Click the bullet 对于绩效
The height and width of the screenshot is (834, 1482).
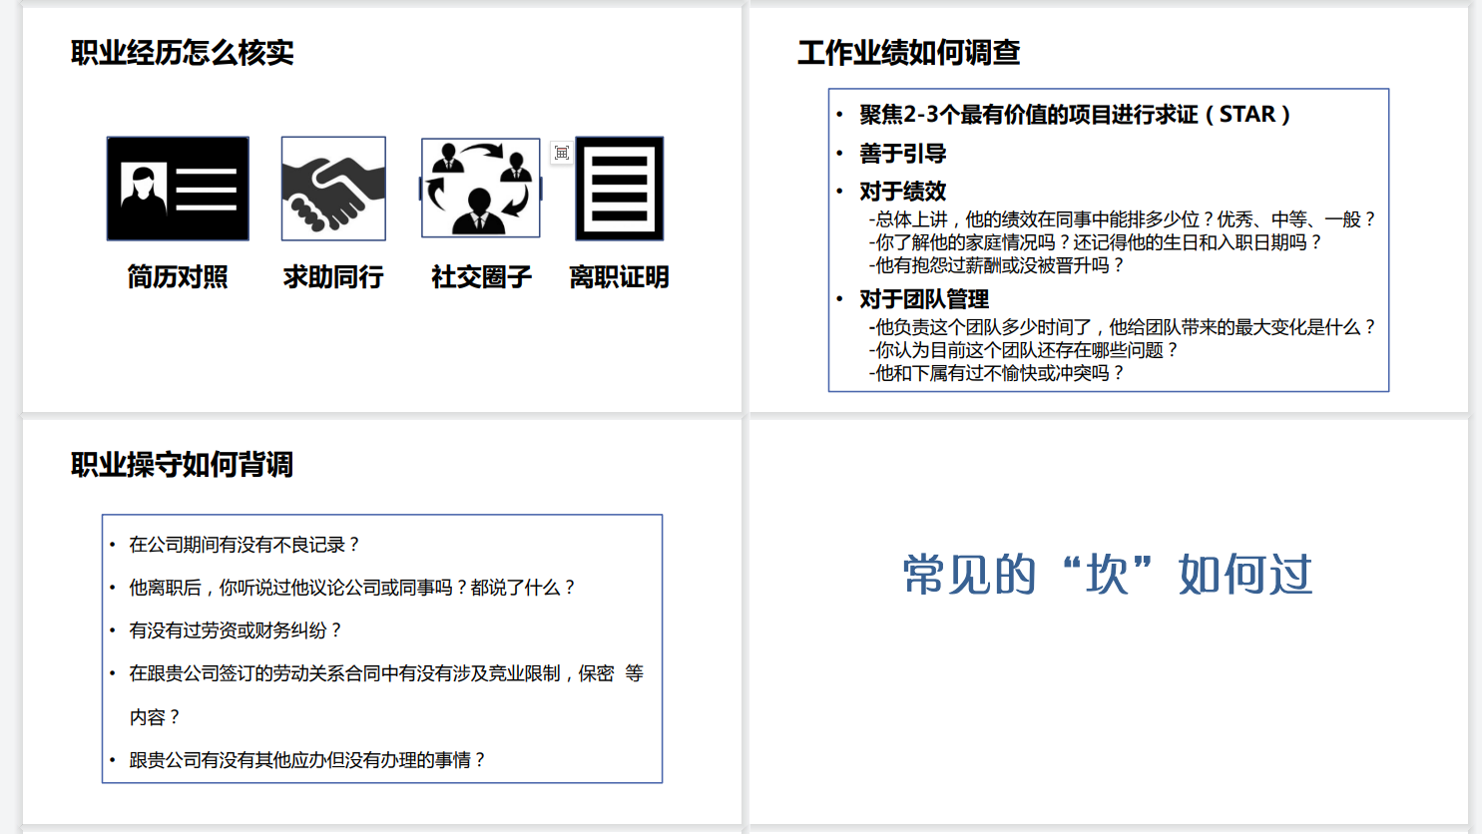[x=903, y=192]
